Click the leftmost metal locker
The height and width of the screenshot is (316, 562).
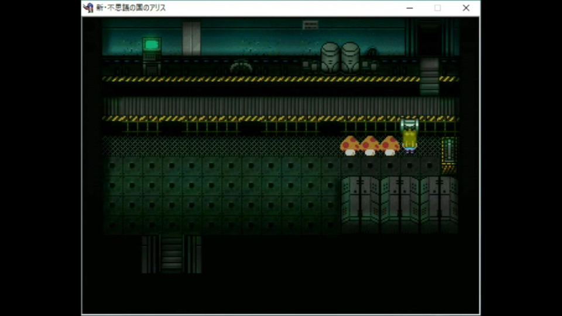(x=360, y=204)
